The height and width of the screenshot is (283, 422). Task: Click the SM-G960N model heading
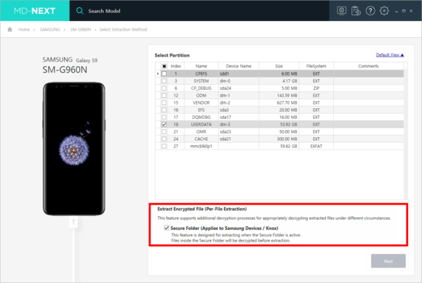(x=65, y=70)
